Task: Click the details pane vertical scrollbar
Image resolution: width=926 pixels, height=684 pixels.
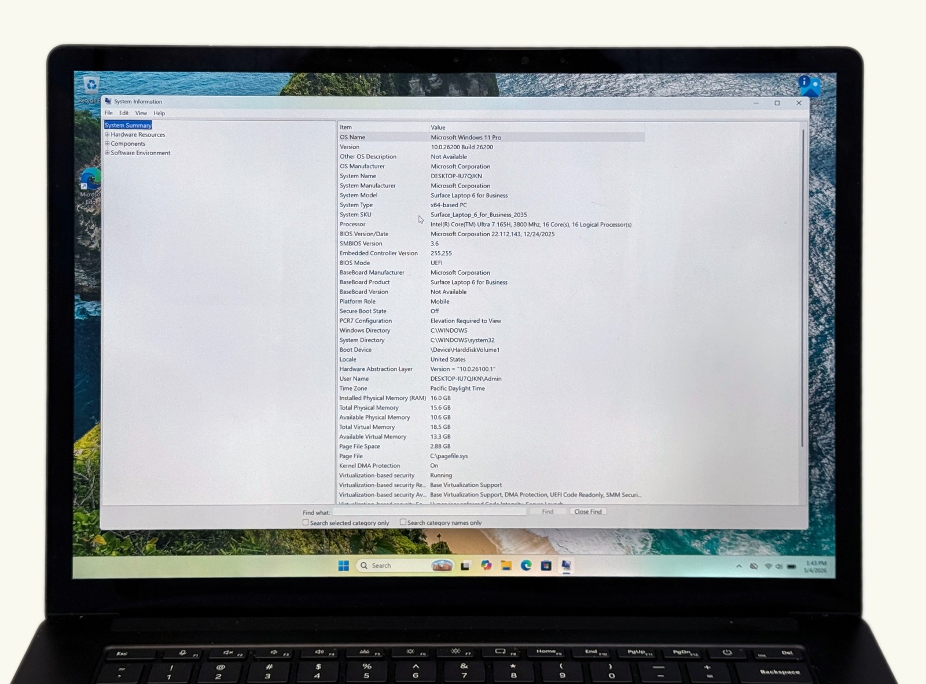Action: tap(803, 288)
